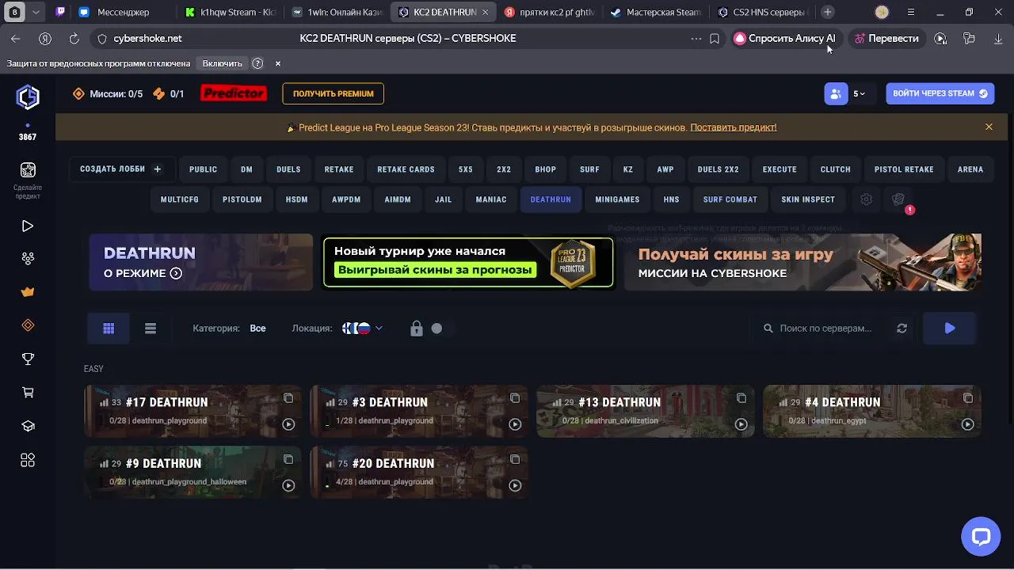Select the SURF COMBAT mode tab
This screenshot has height=570, width=1014.
(730, 199)
